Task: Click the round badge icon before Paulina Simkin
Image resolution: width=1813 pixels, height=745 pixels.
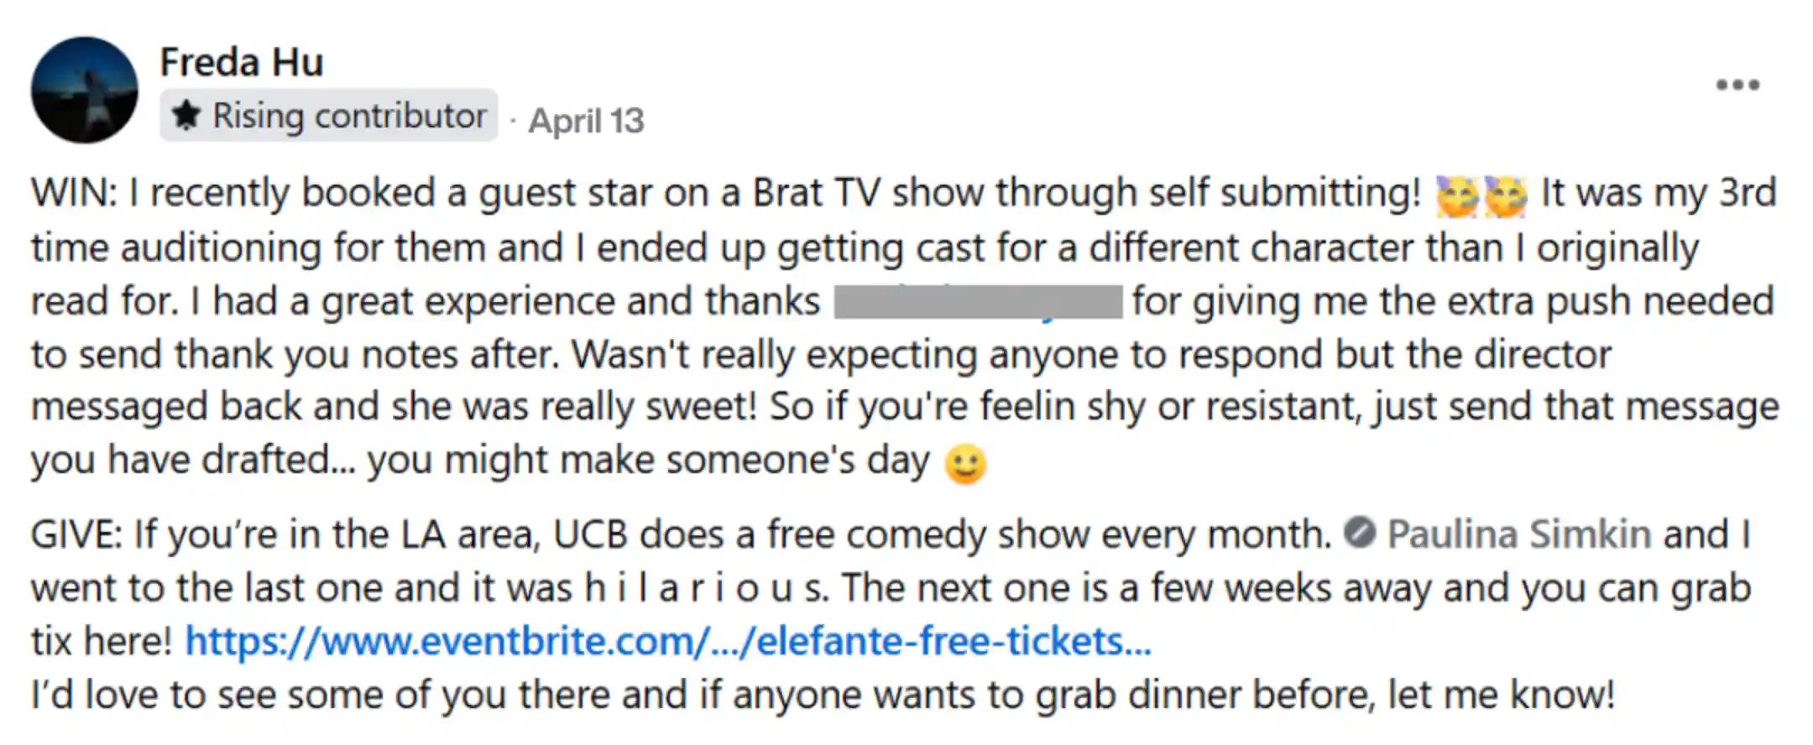Action: (1360, 533)
